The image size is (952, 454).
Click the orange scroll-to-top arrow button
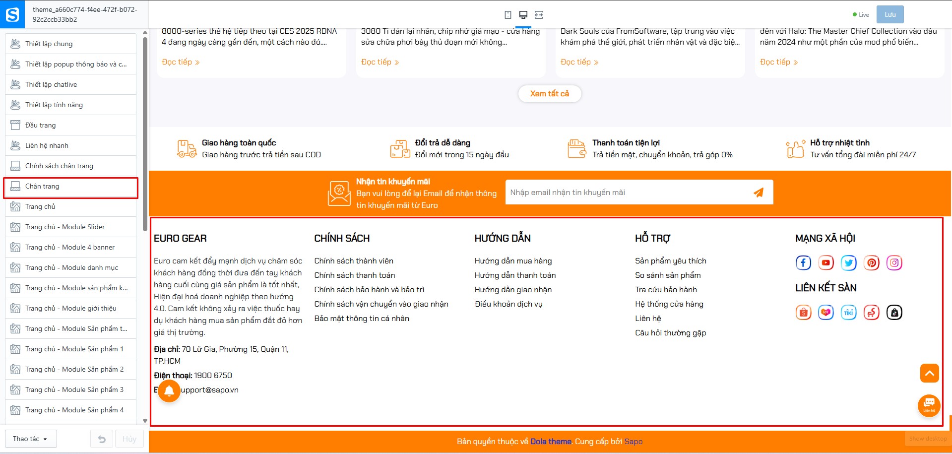click(930, 373)
